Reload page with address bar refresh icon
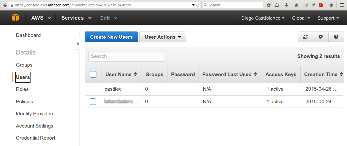Screen dimensions: 347x146 (x=198, y=5)
